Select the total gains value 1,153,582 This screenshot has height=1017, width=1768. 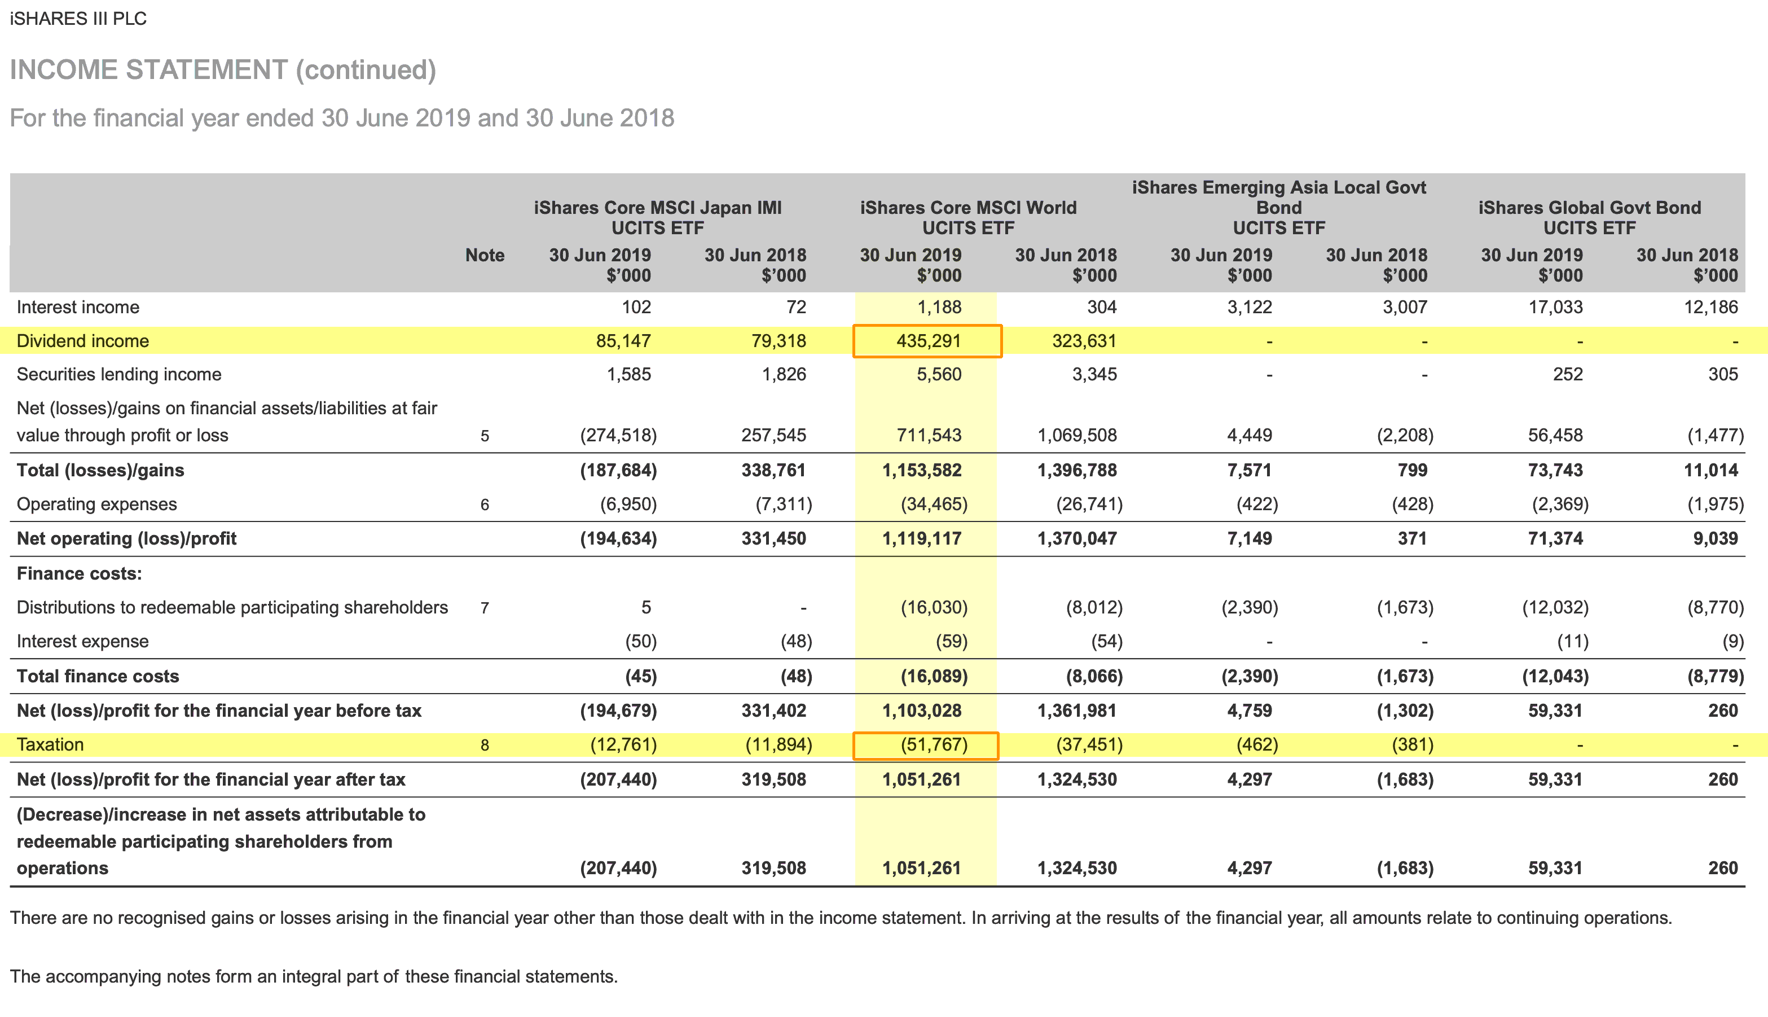coord(922,470)
